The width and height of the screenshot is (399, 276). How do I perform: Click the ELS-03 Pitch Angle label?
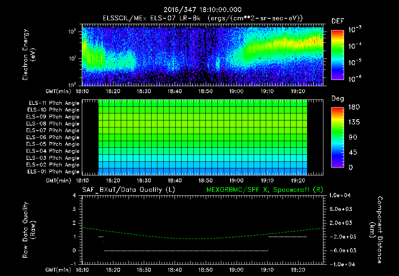[53, 158]
